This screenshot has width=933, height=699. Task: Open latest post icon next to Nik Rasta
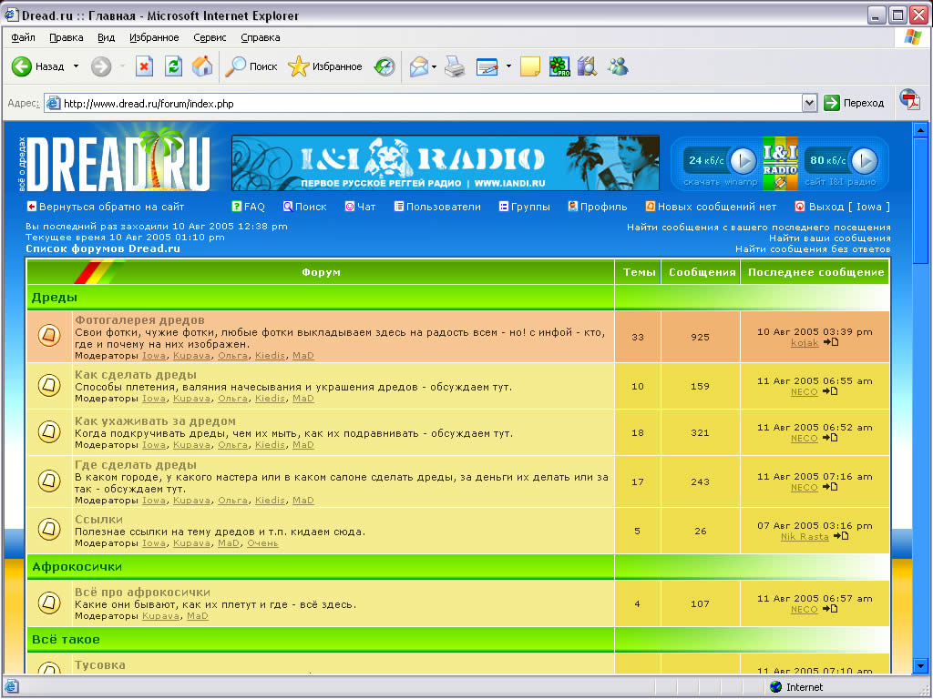click(x=841, y=536)
